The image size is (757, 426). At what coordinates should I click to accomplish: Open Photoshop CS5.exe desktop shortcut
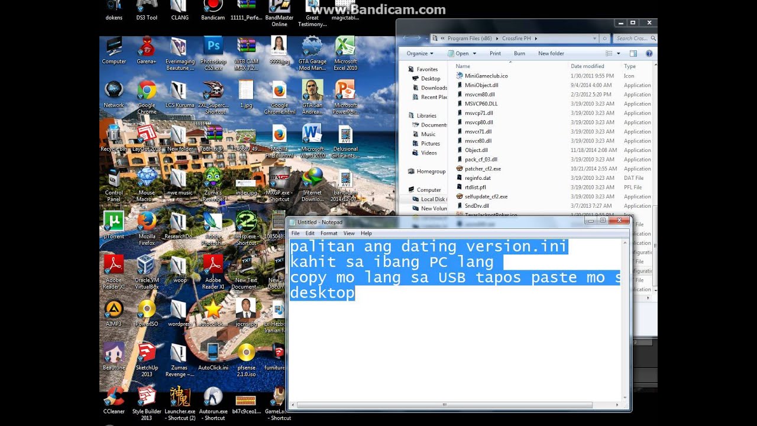coord(213,53)
